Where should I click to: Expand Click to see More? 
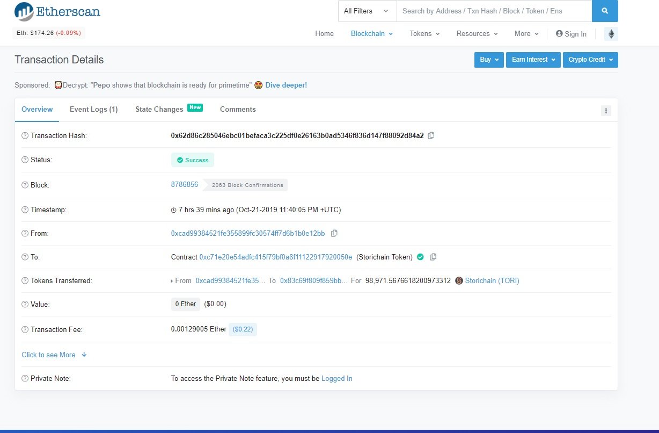tap(54, 355)
